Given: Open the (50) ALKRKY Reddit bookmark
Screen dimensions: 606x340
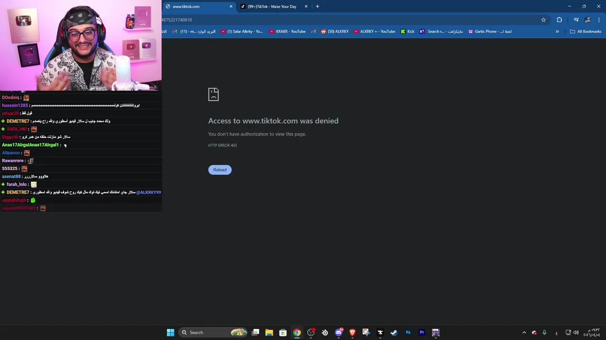Looking at the screenshot, I should 335,32.
